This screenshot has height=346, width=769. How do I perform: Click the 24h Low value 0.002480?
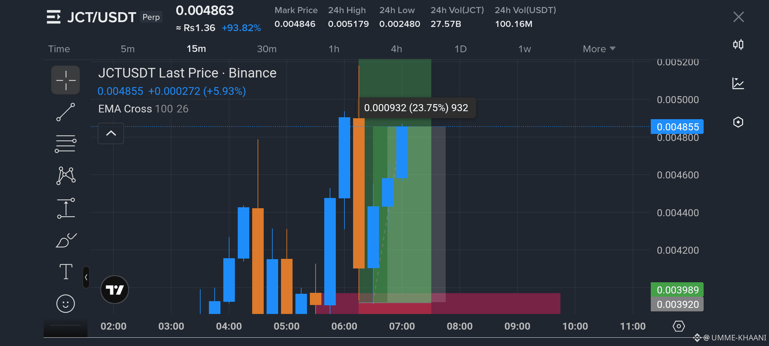(400, 24)
